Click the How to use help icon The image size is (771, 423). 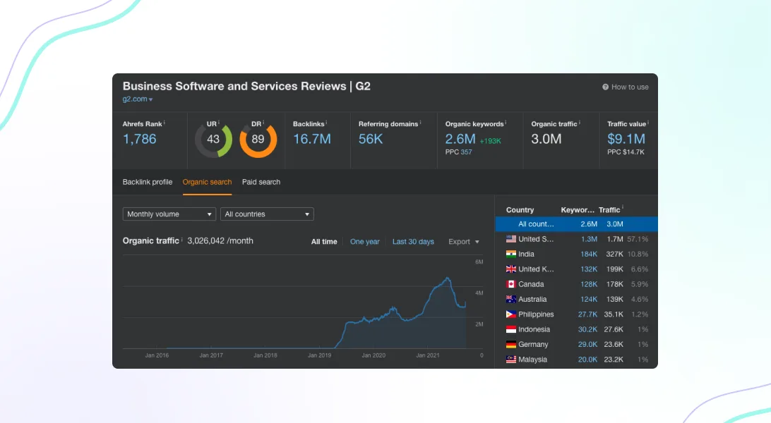[x=605, y=87]
